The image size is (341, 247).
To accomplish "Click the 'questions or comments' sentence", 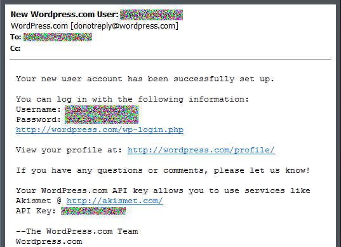I will (x=163, y=170).
